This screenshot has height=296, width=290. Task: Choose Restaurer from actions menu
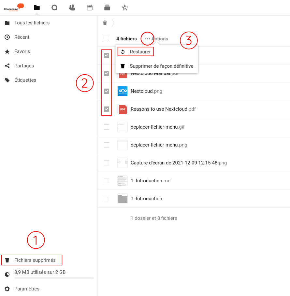(140, 52)
